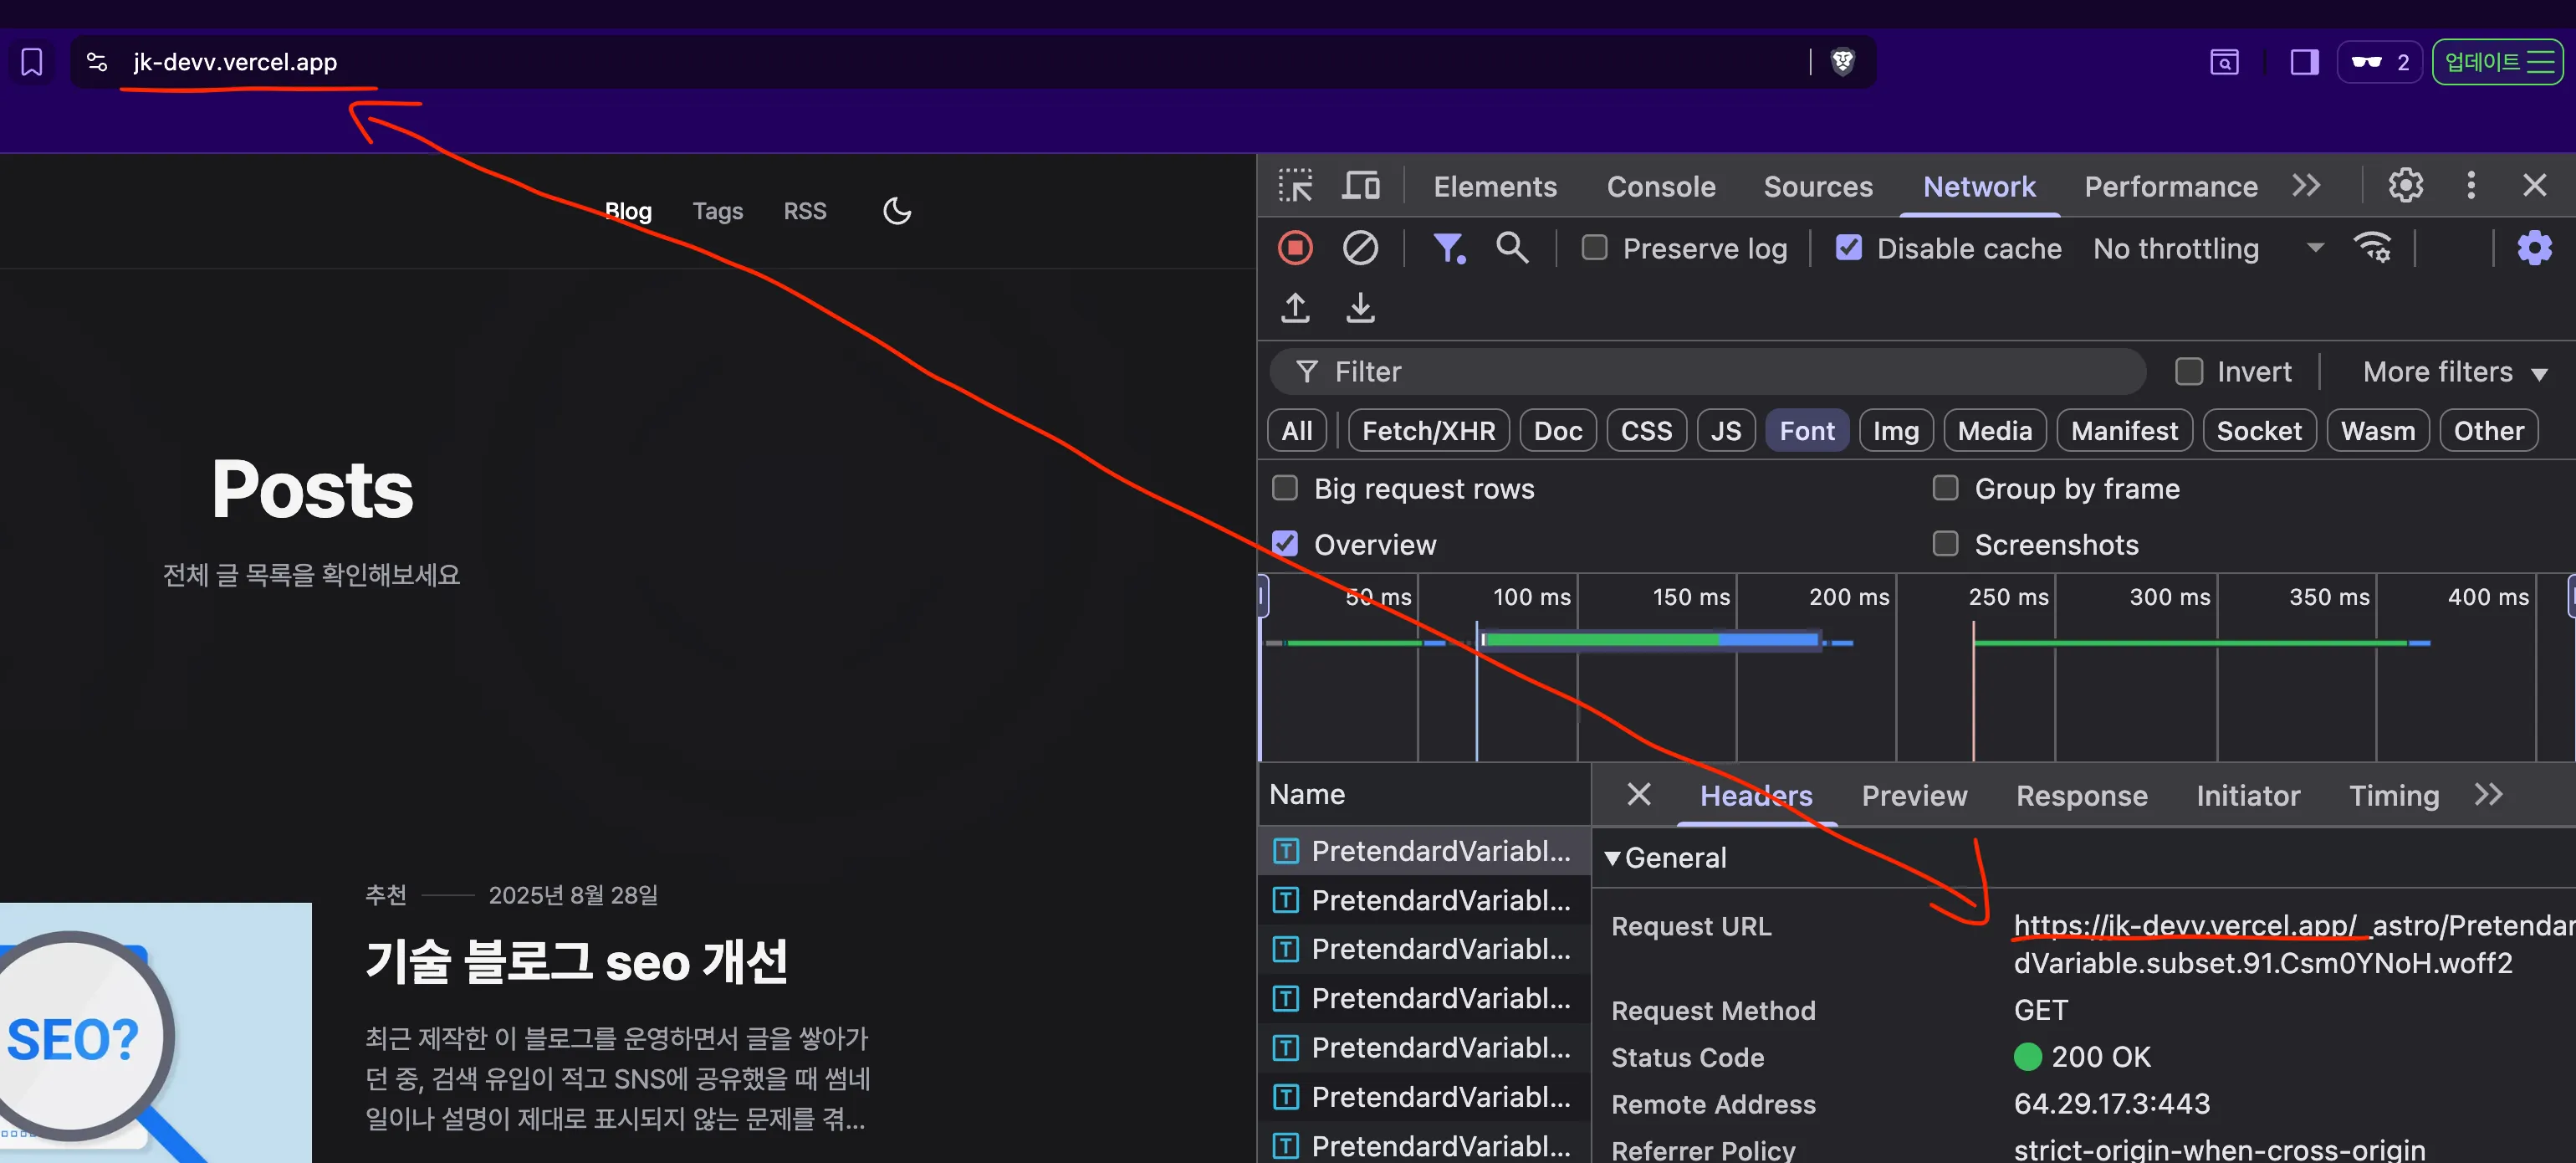Click the network Filter input field
2576x1163 pixels.
click(1700, 371)
